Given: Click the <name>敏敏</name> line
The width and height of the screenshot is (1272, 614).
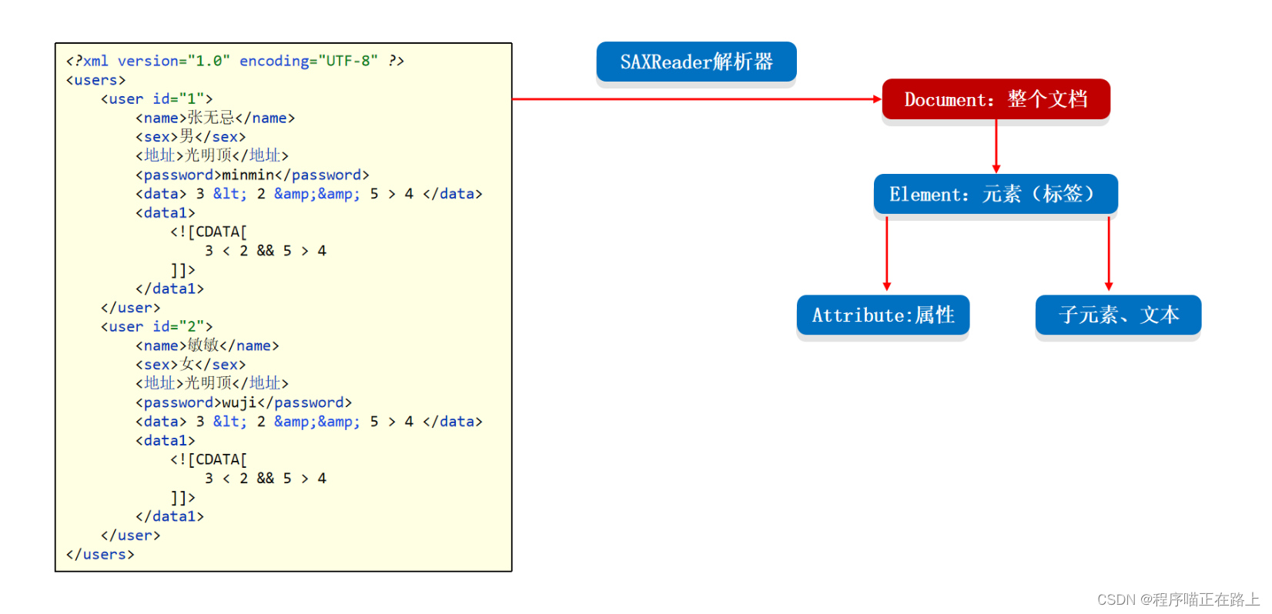Looking at the screenshot, I should coord(207,345).
